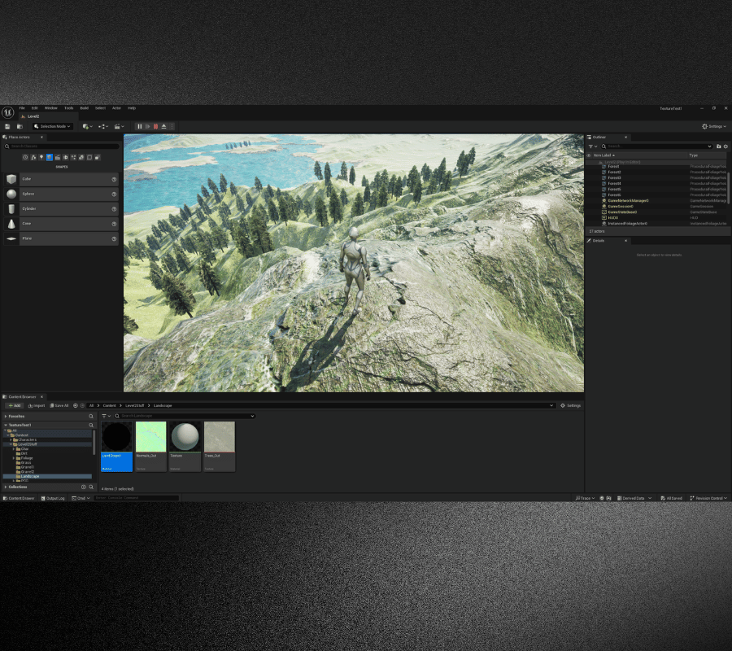Image resolution: width=732 pixels, height=651 pixels.
Task: Open the Build menu
Action: 85,108
